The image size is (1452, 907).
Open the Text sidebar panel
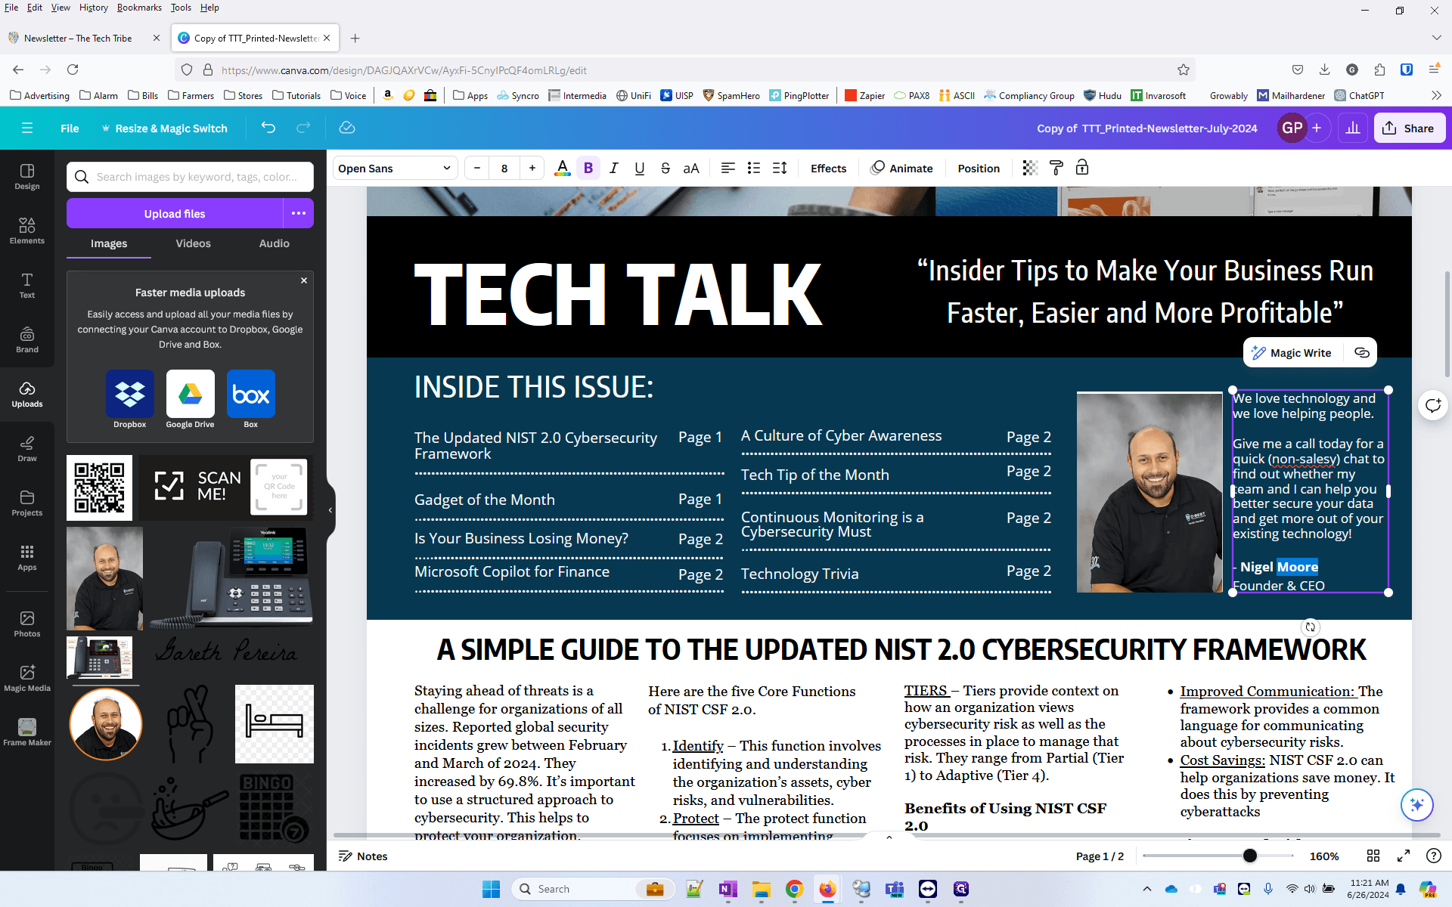click(x=27, y=286)
